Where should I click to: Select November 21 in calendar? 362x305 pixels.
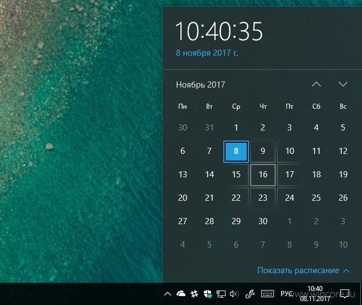tap(209, 198)
